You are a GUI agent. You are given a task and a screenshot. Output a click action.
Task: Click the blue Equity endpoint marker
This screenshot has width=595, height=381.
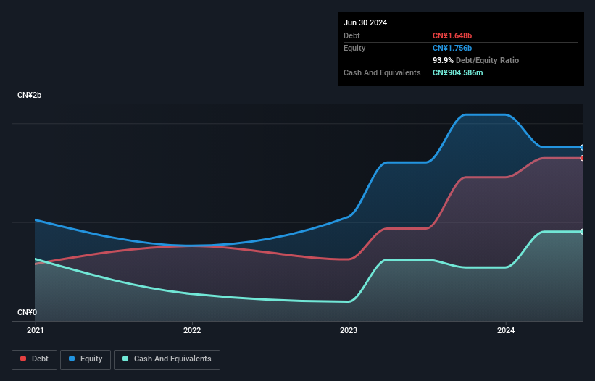coord(583,148)
